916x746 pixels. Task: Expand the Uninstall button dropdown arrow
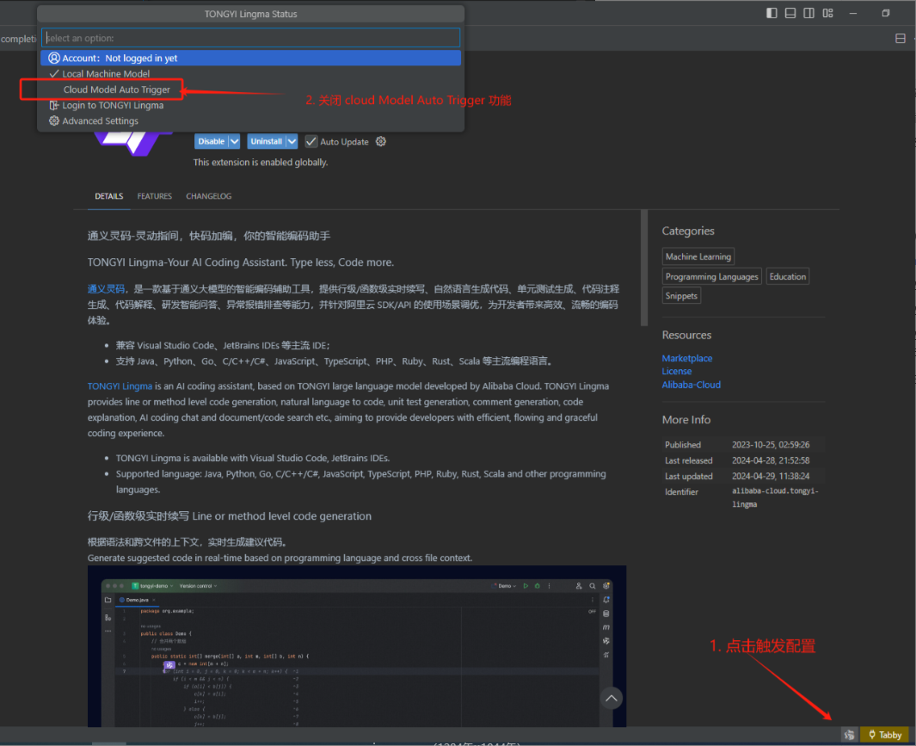[292, 141]
